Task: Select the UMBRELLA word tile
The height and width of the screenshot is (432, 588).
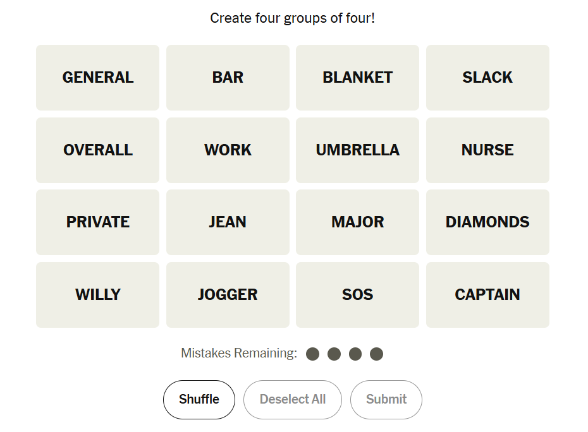Action: point(357,150)
